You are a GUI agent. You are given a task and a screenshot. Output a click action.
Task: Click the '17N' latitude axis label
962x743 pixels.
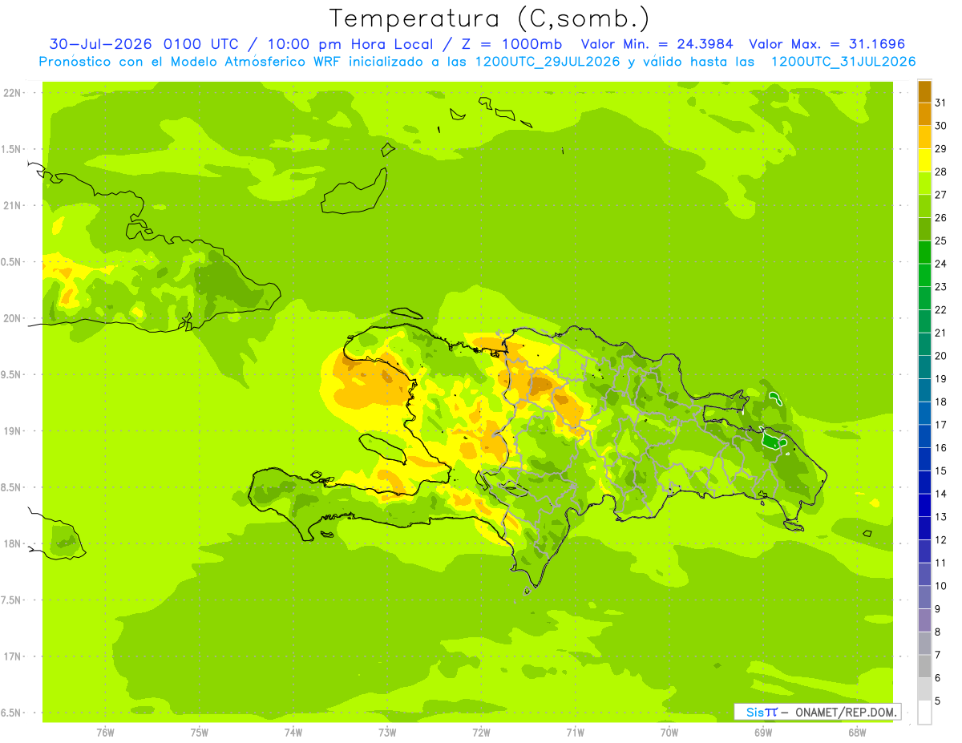point(13,656)
